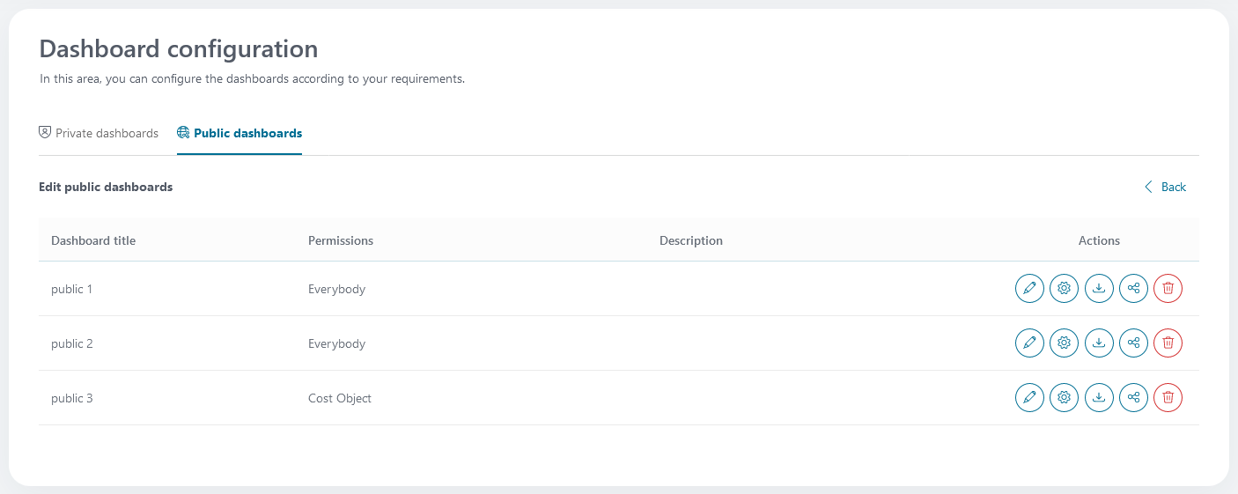Open settings gear for public 2
The height and width of the screenshot is (494, 1238).
point(1064,343)
